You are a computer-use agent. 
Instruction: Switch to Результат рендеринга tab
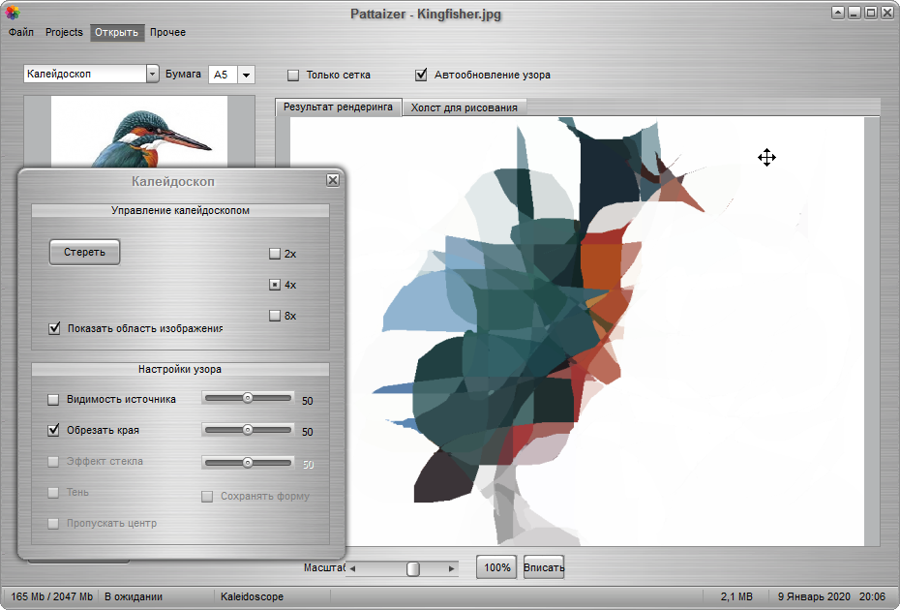click(338, 107)
